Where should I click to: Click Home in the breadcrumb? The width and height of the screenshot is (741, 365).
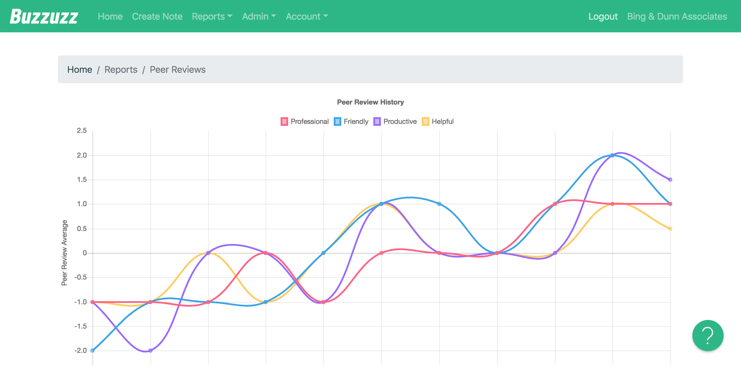[80, 70]
